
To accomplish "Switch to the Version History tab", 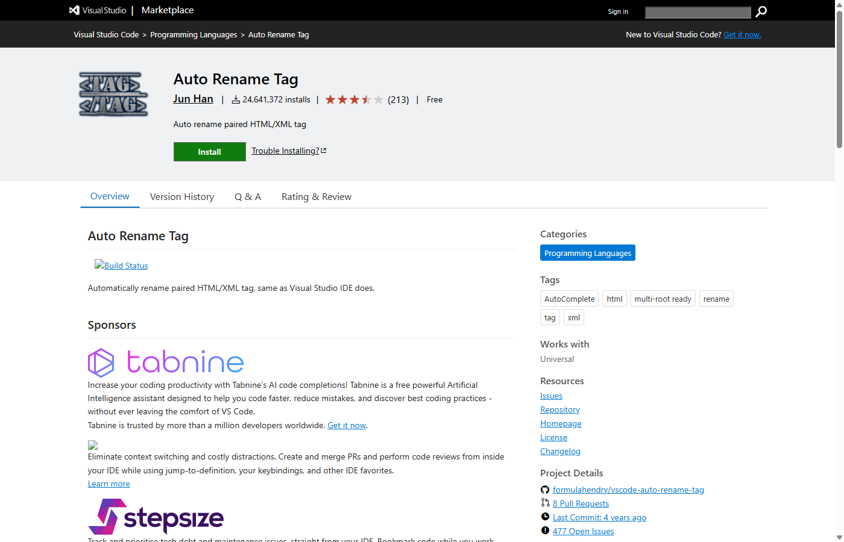I will 182,196.
